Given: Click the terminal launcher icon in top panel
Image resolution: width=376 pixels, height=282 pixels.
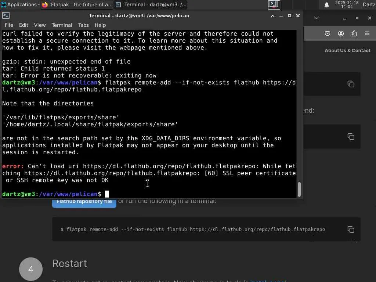Looking at the screenshot, I should (x=274, y=4).
